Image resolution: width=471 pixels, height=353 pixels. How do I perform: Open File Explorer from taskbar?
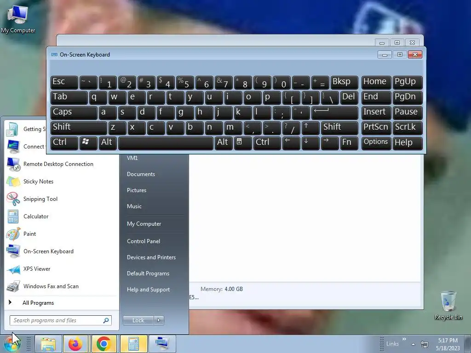tap(48, 344)
